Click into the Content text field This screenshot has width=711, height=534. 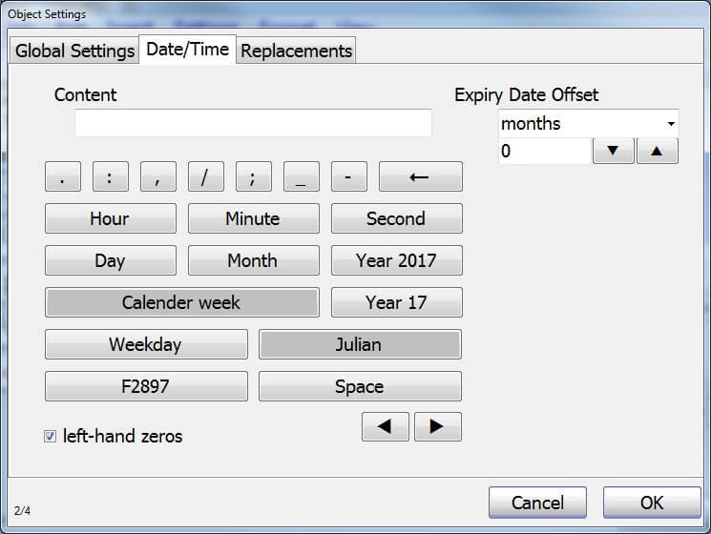click(x=253, y=123)
